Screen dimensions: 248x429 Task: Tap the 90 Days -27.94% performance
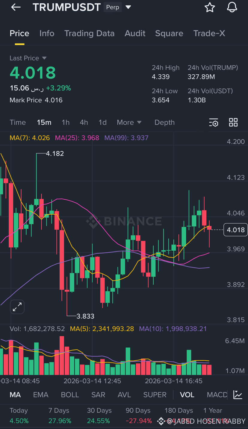click(139, 416)
